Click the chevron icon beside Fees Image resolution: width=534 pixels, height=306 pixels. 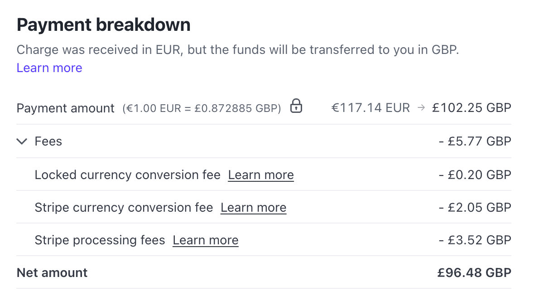(21, 141)
